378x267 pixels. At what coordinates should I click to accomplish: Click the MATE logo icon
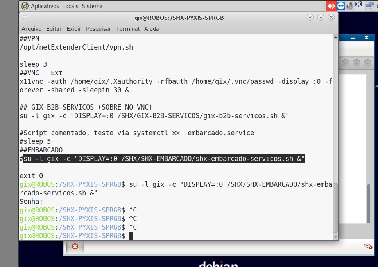24,6
